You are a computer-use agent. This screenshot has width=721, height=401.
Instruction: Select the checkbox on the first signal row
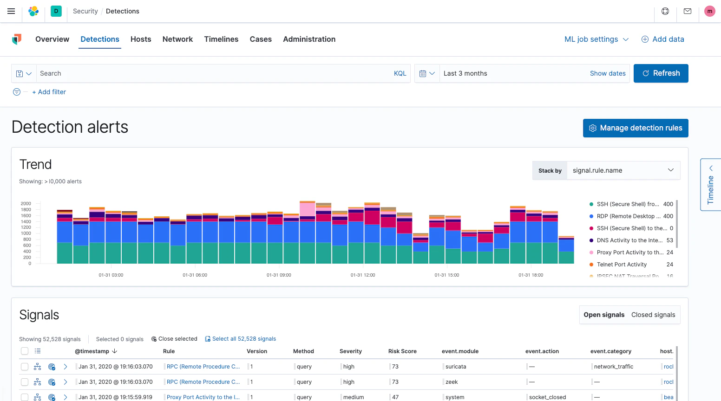tap(25, 366)
